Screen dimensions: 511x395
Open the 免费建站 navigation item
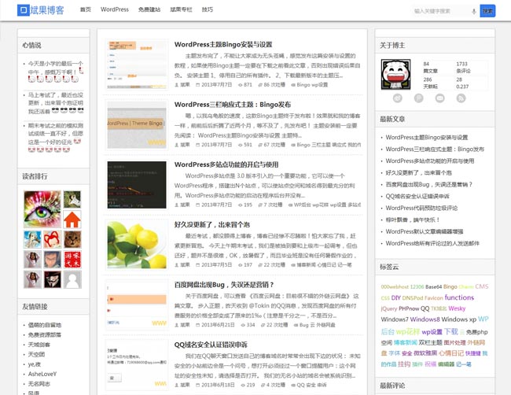(149, 9)
